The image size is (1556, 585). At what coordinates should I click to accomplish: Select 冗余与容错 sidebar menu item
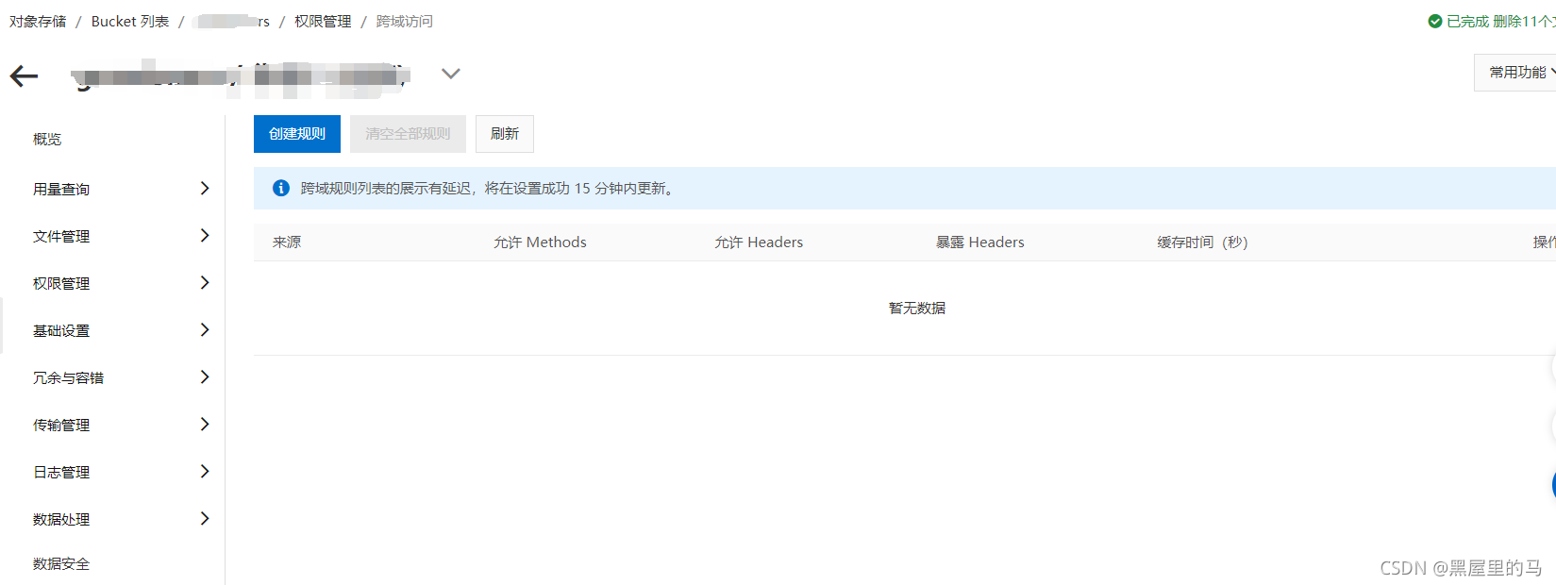point(68,377)
